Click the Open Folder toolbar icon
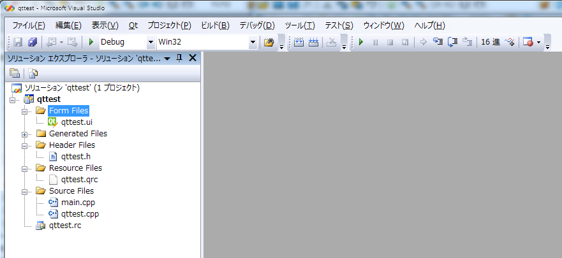 point(269,42)
